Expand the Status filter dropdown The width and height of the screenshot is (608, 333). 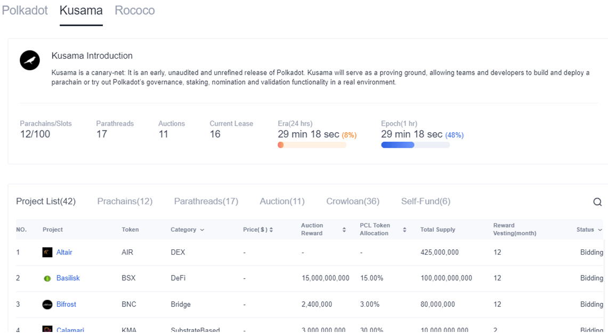pyautogui.click(x=600, y=230)
